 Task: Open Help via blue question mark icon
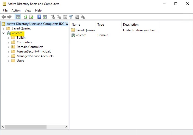(39, 17)
